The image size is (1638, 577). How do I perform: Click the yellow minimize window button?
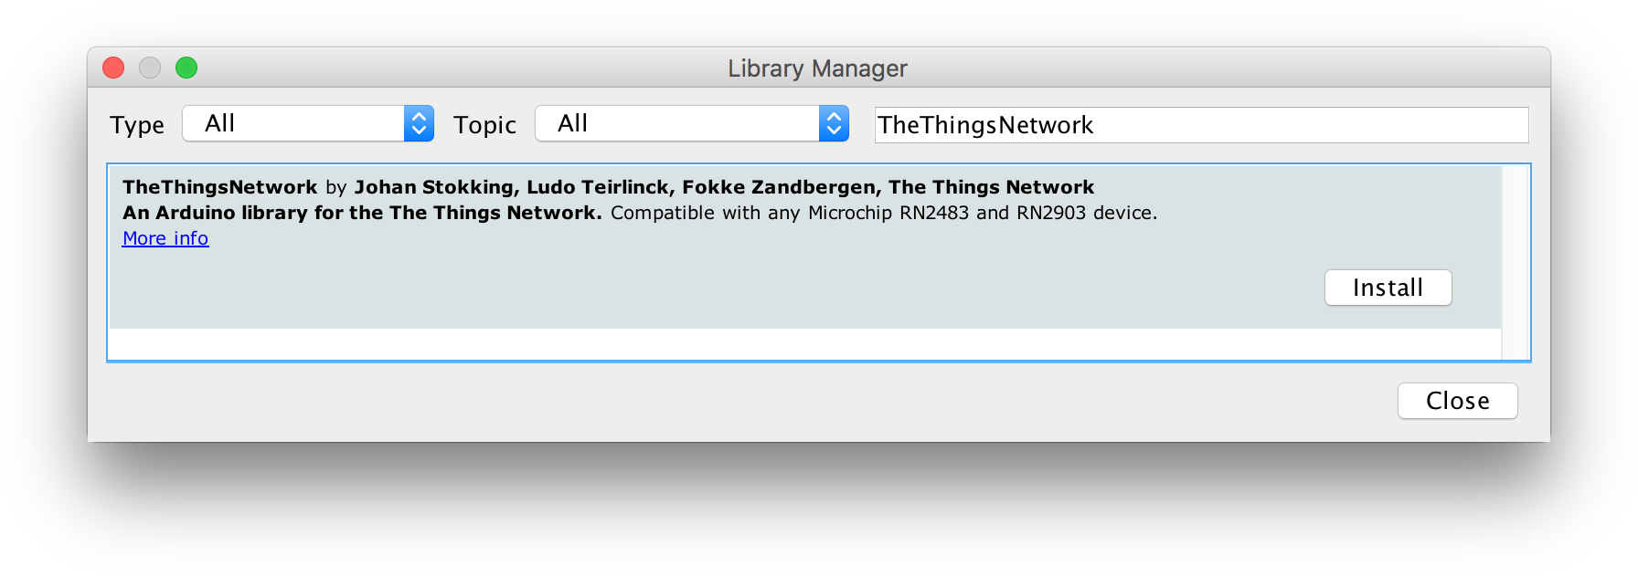click(150, 68)
